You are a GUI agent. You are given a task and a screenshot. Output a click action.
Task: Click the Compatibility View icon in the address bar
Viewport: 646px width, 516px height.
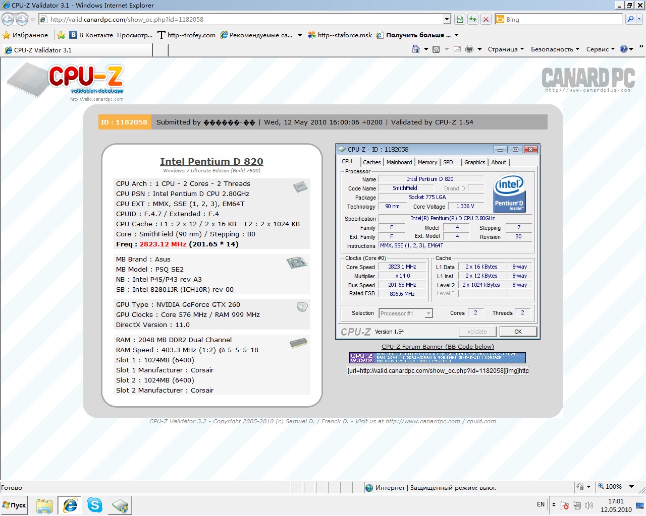pos(460,19)
